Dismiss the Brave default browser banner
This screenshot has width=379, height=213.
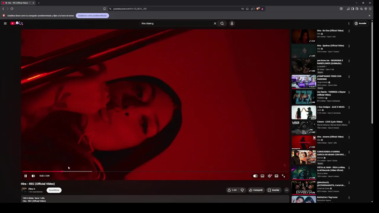(x=369, y=16)
